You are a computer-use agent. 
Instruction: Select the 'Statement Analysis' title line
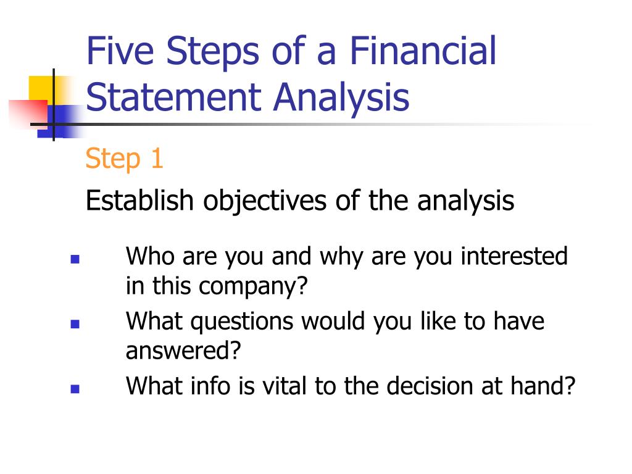tap(247, 97)
